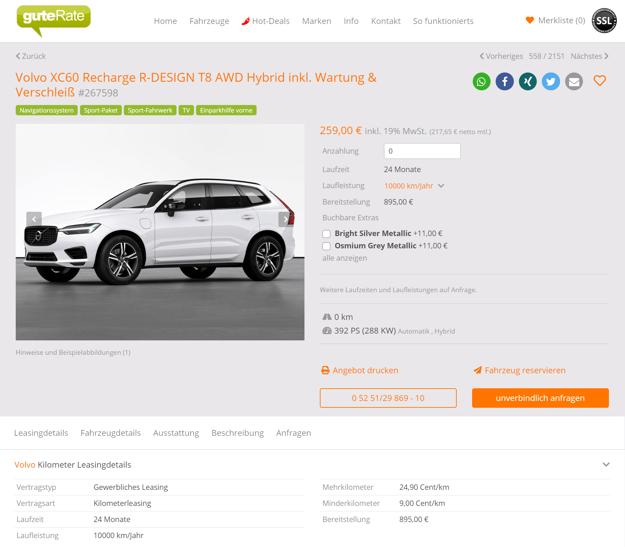The image size is (625, 547).
Task: Click the Volvo brand link in Leasingdetails heading
Action: [25, 465]
